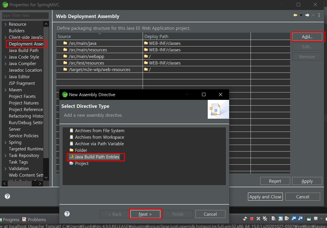Open Targeted Runtimes page
Viewport: 327px width, 228px height.
coord(26,149)
